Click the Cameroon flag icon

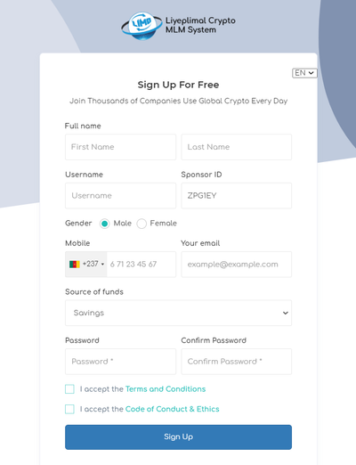click(x=75, y=264)
